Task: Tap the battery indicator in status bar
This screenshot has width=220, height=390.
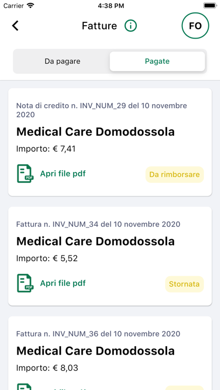Action: point(210,6)
